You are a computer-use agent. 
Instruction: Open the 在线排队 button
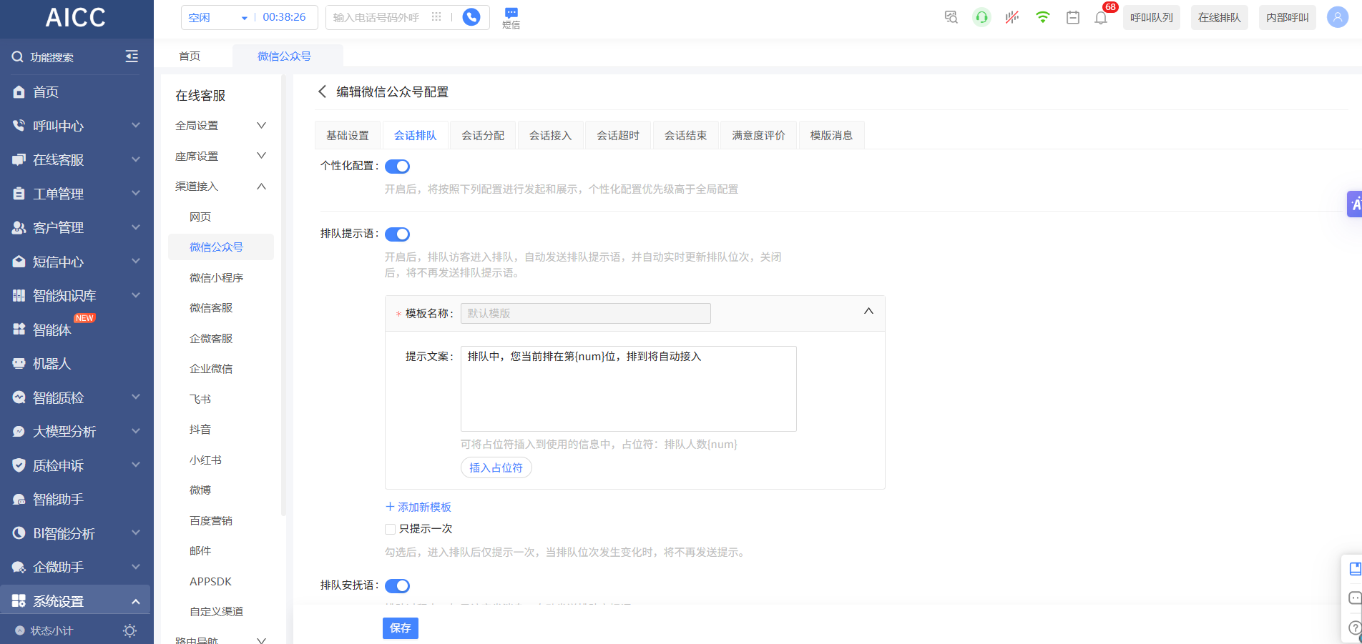(1220, 17)
